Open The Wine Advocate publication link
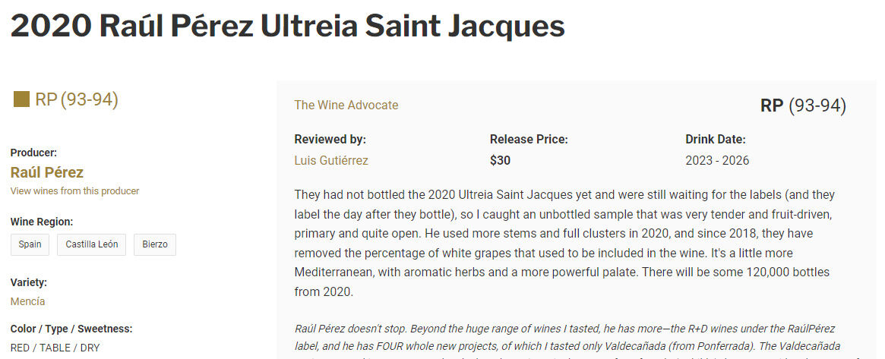 tap(346, 105)
